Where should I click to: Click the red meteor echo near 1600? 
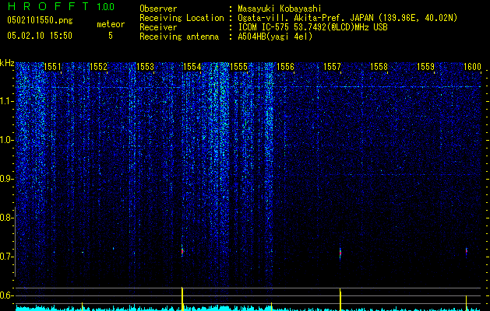point(467,251)
